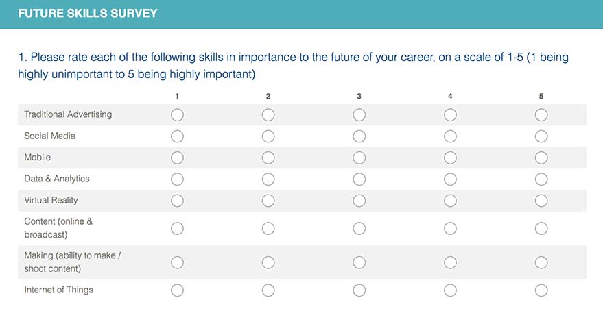Click the Future Skills Survey header title
The image size is (603, 313).
pos(88,14)
